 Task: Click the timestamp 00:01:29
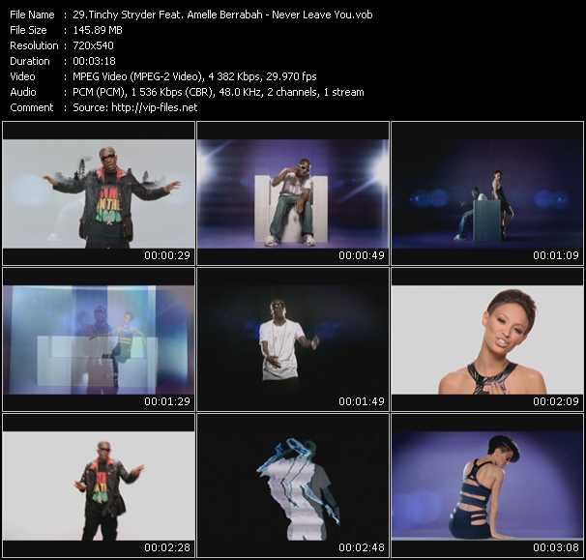[167, 401]
